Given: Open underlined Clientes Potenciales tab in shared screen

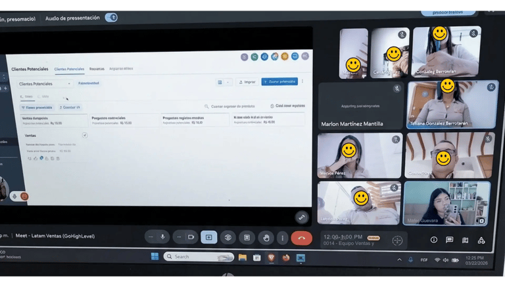Looking at the screenshot, I should tap(69, 69).
